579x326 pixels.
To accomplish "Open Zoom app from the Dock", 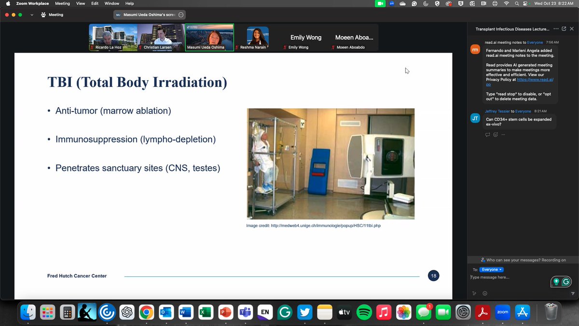I will [502, 312].
